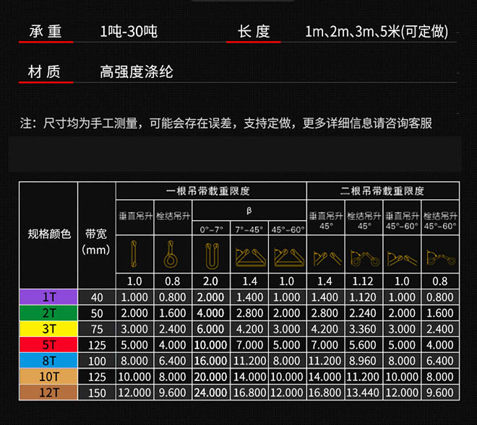Select the brown 12T color swatch
Image resolution: width=477 pixels, height=425 pixels.
(x=48, y=393)
